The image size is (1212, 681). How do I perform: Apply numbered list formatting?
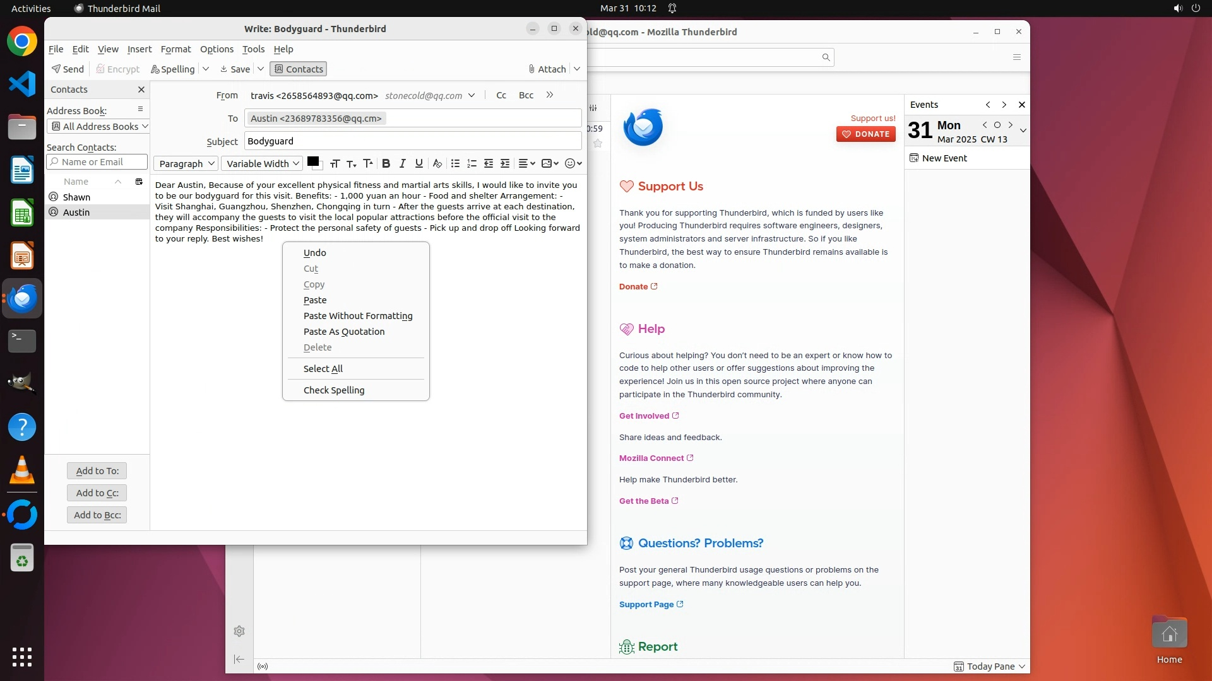472,163
